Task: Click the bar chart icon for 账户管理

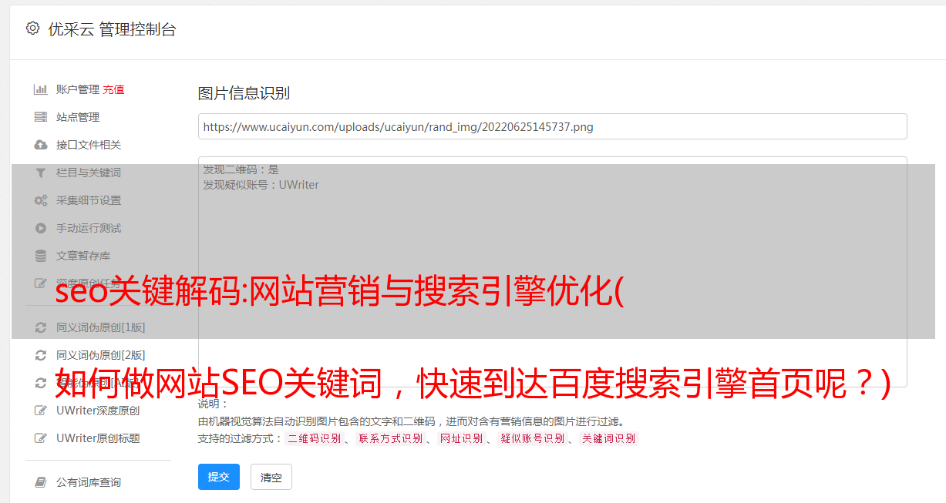Action: click(41, 89)
